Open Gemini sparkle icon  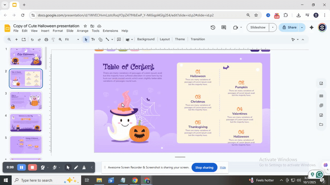[x=312, y=28]
